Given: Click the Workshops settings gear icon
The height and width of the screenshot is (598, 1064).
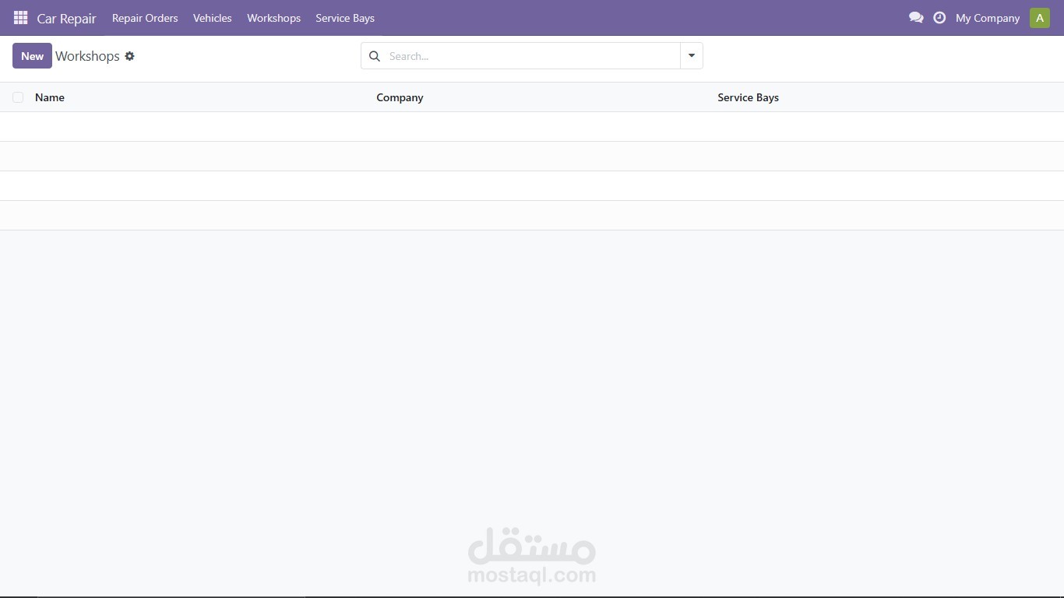Looking at the screenshot, I should coord(129,56).
